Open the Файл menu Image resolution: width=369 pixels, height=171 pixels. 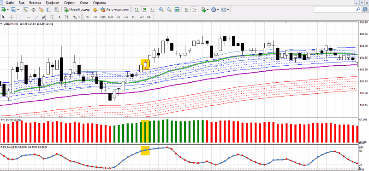(x=9, y=3)
